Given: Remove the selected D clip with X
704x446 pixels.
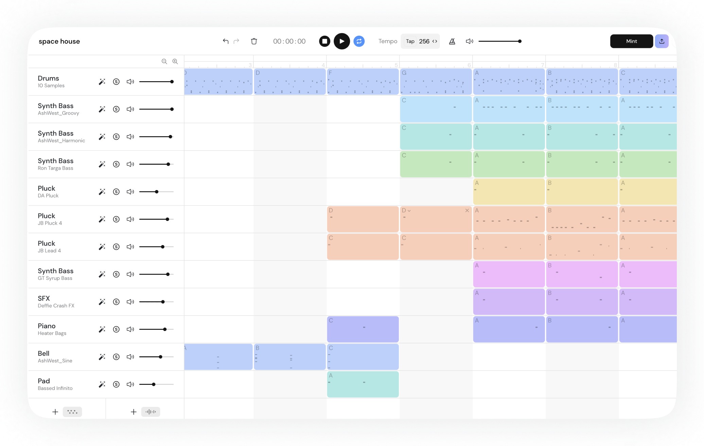Looking at the screenshot, I should pos(467,210).
